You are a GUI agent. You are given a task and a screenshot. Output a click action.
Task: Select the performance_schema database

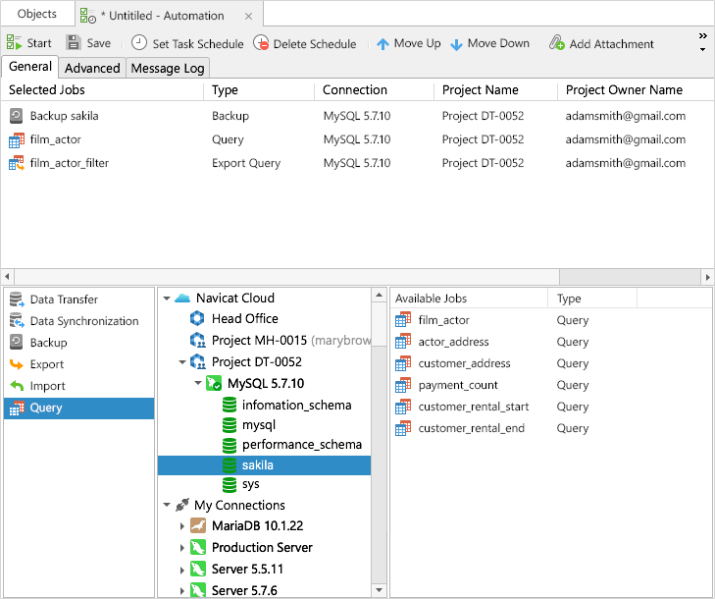pyautogui.click(x=302, y=445)
